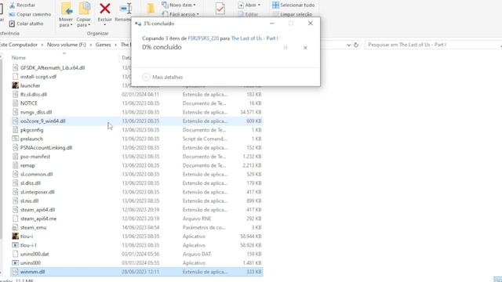Click the Script de Comand... type cell
The width and height of the screenshot is (502, 282).
tap(205, 139)
